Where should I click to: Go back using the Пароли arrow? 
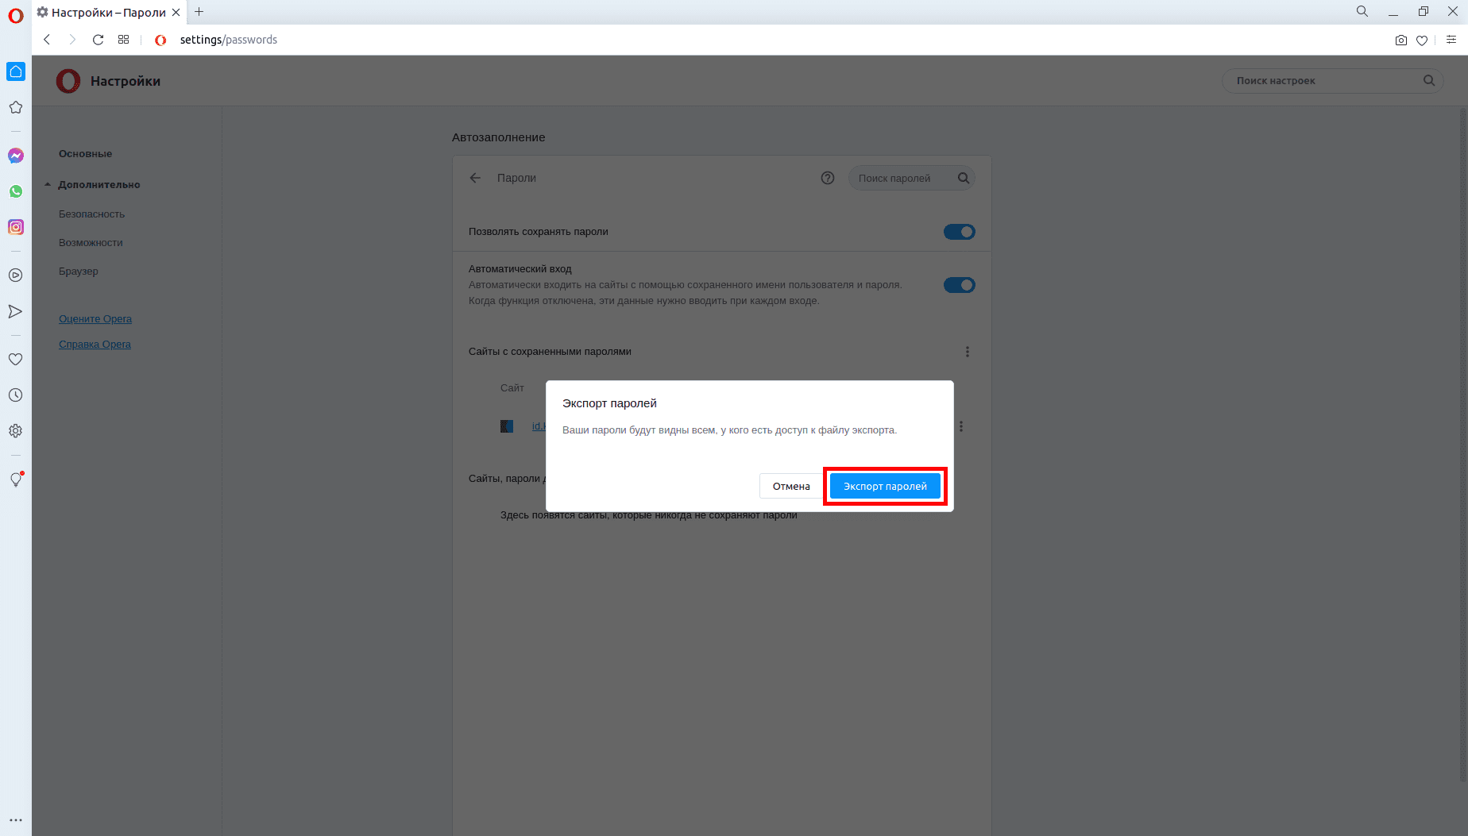pyautogui.click(x=475, y=178)
